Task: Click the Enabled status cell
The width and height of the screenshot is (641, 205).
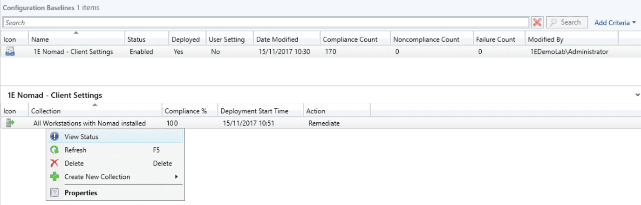Action: (x=142, y=52)
